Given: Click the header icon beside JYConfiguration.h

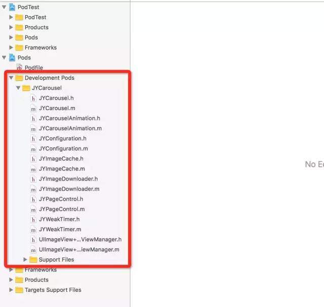Looking at the screenshot, I should [33, 139].
